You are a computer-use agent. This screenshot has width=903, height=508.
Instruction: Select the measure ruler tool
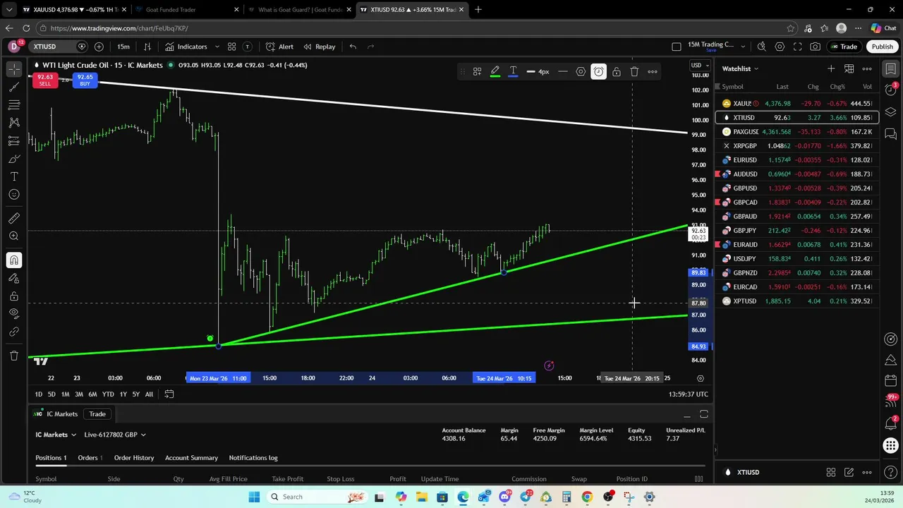click(x=14, y=218)
